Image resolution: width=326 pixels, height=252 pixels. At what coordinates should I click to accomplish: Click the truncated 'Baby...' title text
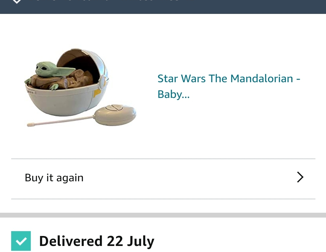[x=173, y=94]
